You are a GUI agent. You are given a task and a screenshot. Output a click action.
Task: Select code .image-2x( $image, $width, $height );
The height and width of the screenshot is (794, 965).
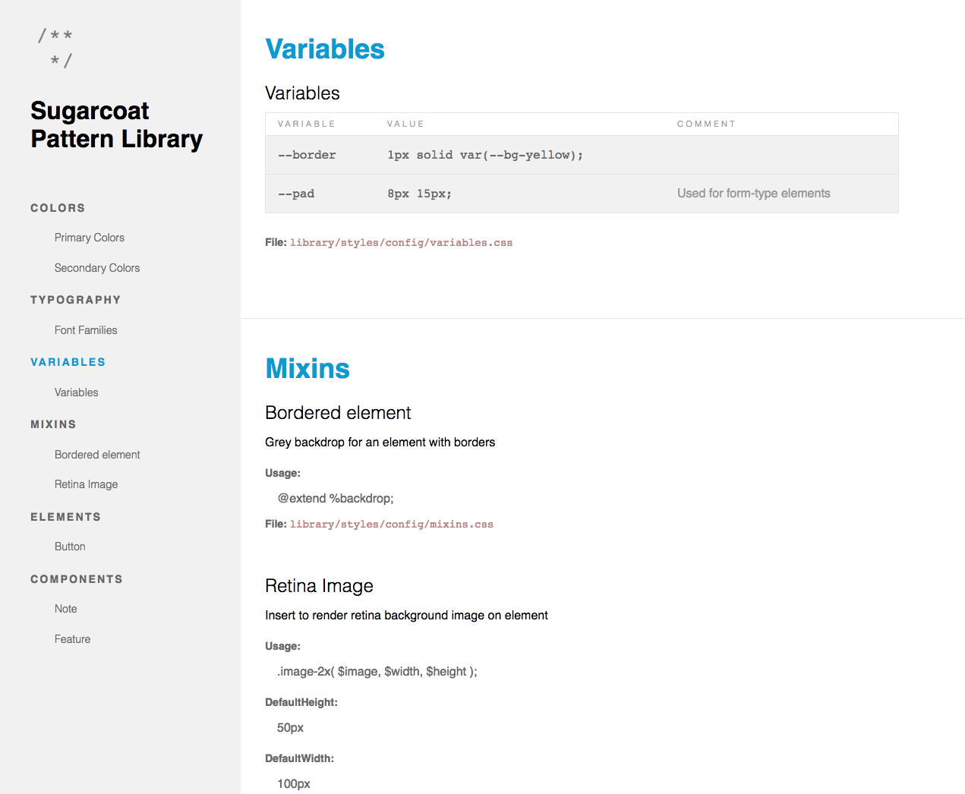[x=377, y=672]
